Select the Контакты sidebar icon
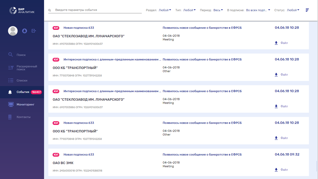 tap(11, 117)
